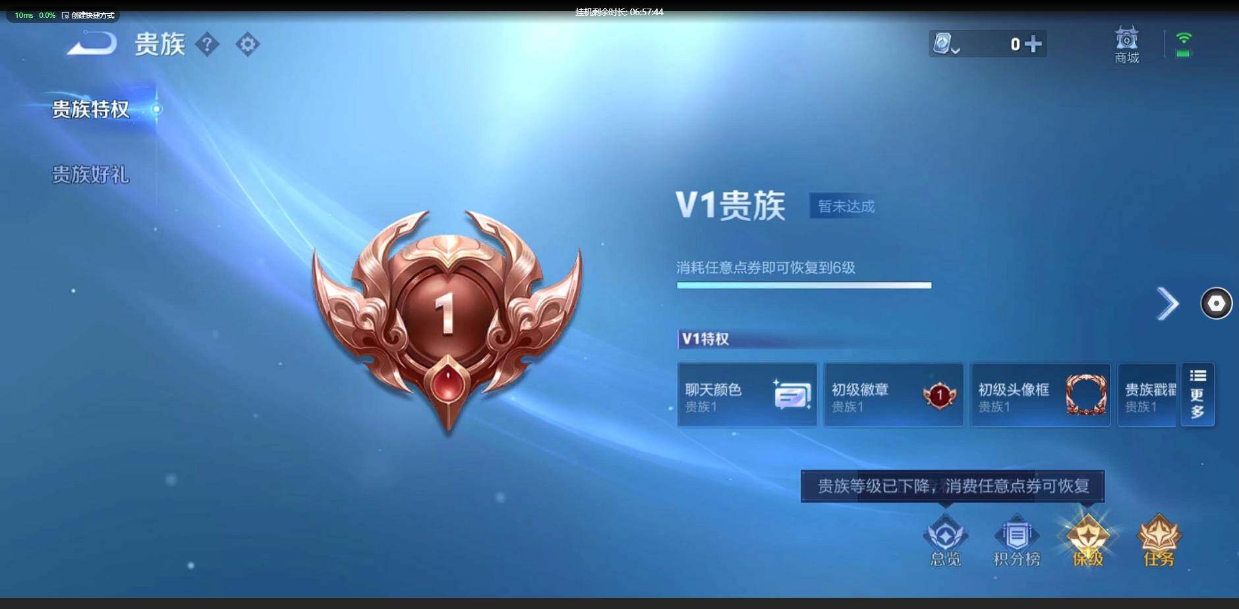Click the 贵族等级已下降 recovery tooltip
Screen dimensions: 1239x609
pos(952,486)
